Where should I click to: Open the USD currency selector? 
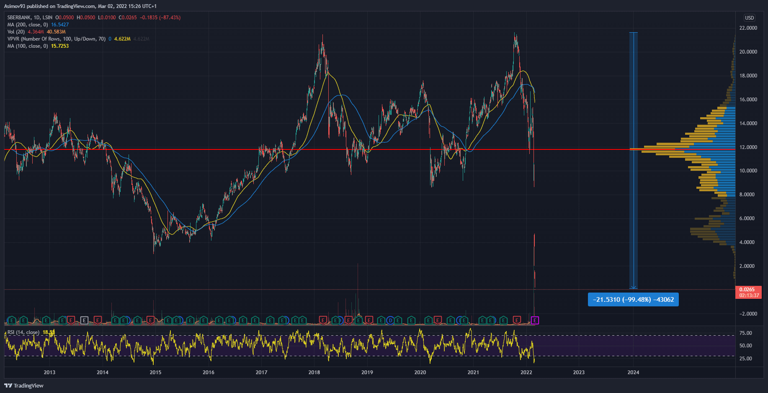pyautogui.click(x=749, y=18)
